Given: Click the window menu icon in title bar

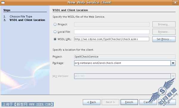Looking at the screenshot, I should pyautogui.click(x=3, y=2).
